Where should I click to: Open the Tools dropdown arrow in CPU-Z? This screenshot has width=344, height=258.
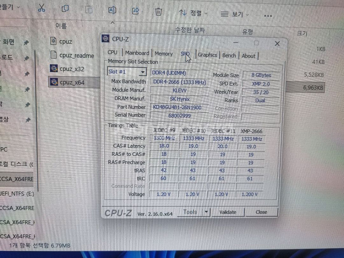(206, 212)
